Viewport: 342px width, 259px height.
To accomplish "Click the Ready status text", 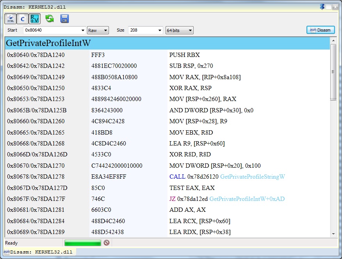I will pyautogui.click(x=11, y=243).
